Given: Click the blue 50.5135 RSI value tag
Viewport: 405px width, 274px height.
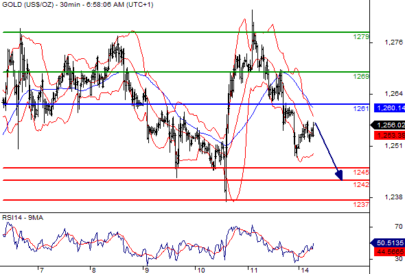Looking at the screenshot, I should click(388, 242).
